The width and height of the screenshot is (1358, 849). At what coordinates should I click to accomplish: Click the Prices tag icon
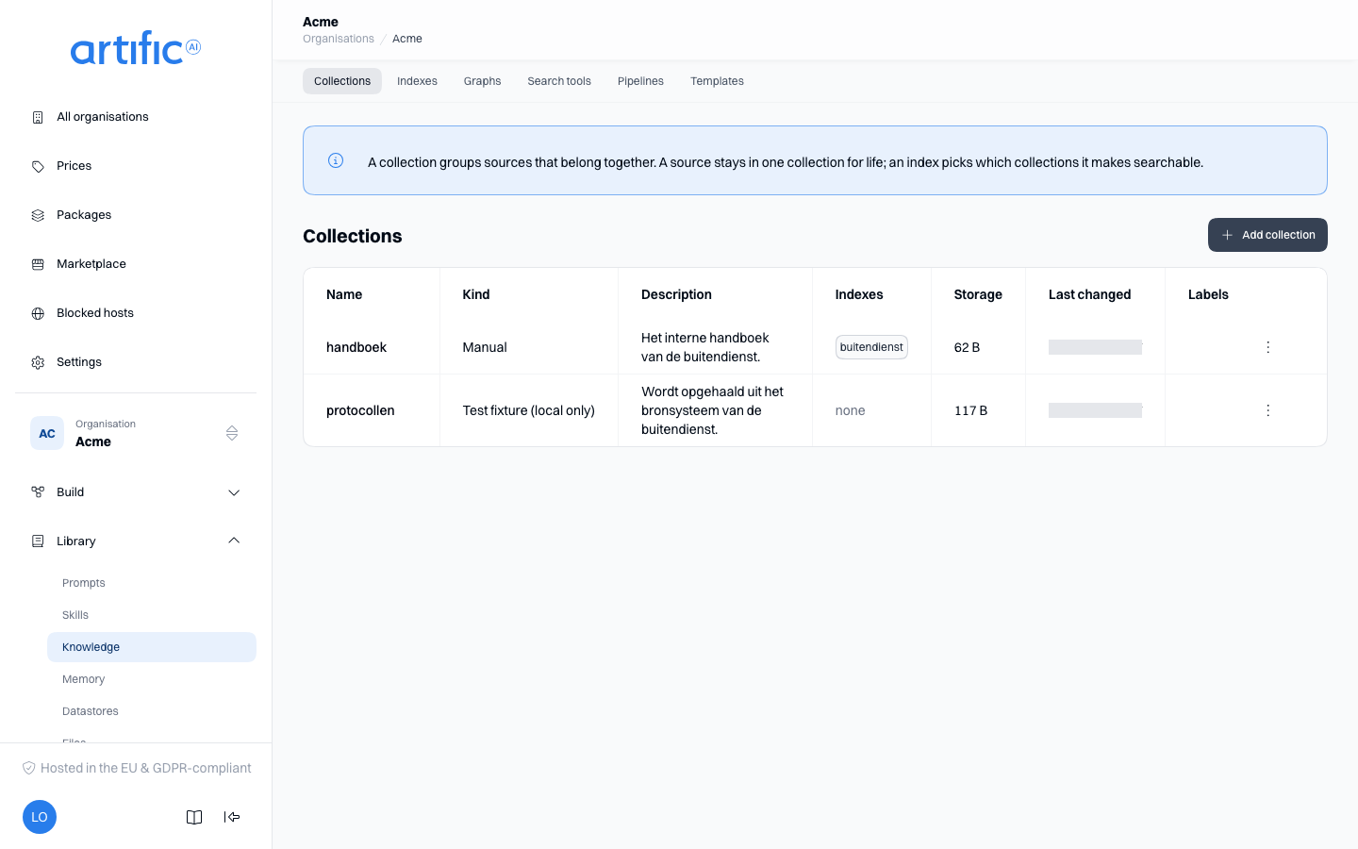pos(38,166)
